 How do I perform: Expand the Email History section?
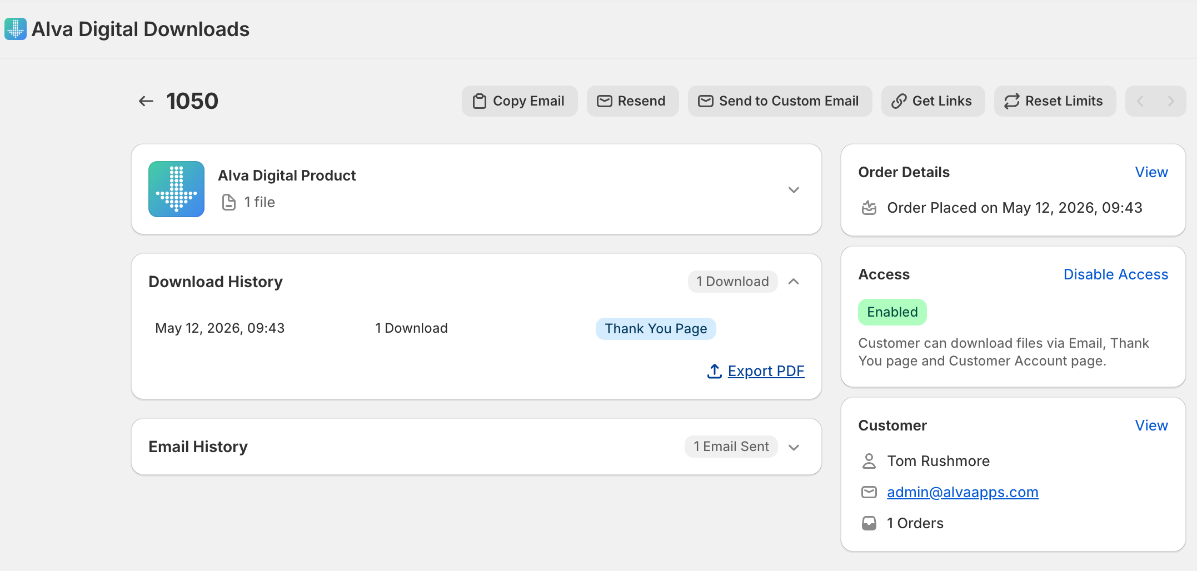[794, 447]
